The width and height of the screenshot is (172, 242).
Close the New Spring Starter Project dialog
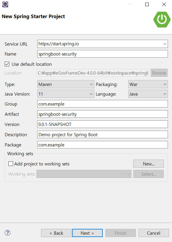164,4
